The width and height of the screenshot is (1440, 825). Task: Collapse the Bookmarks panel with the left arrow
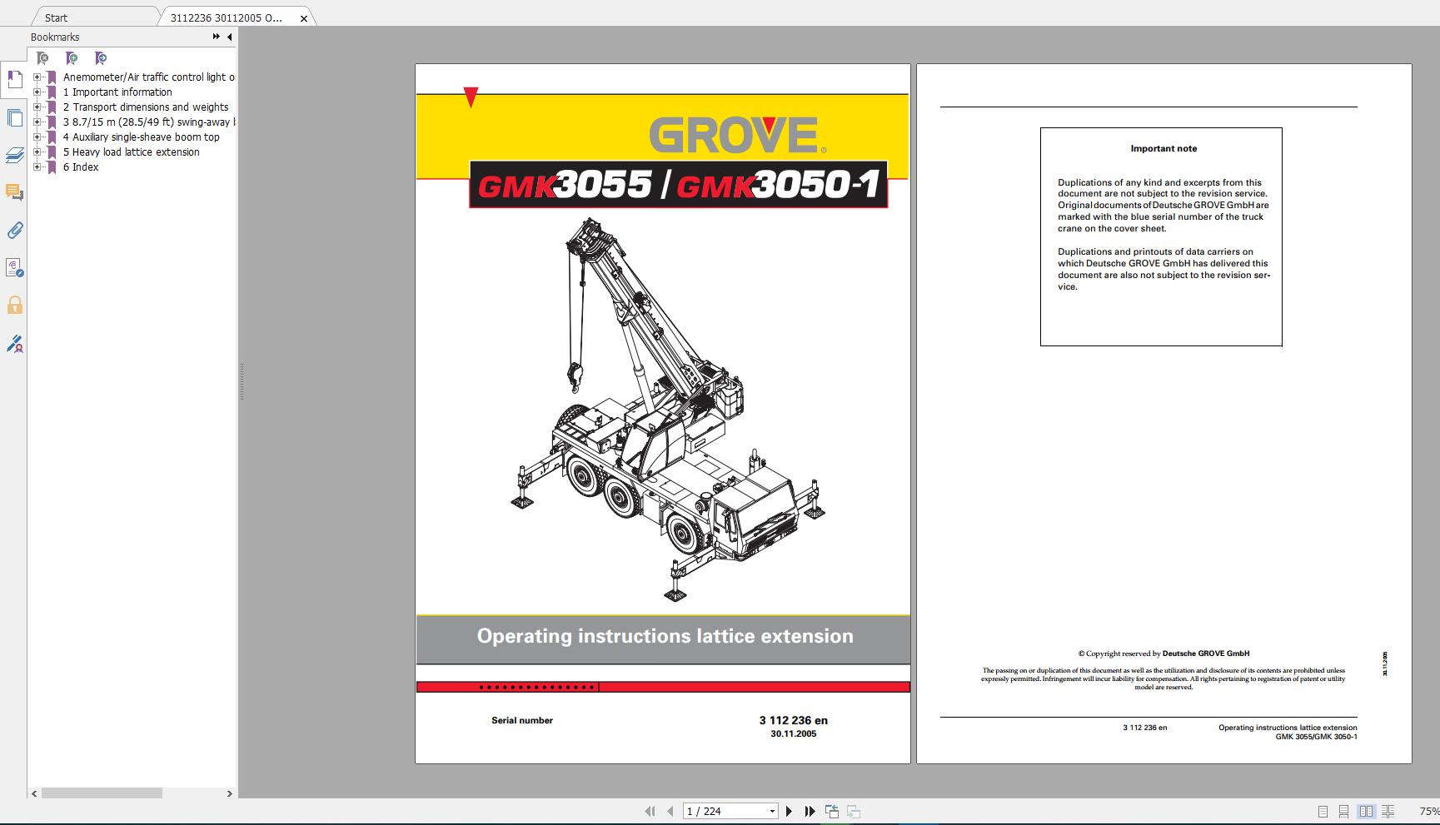[229, 37]
